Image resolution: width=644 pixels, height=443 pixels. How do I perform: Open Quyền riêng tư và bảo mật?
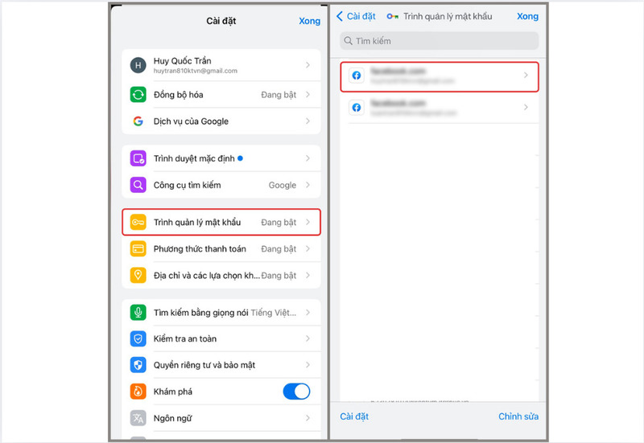click(x=221, y=365)
